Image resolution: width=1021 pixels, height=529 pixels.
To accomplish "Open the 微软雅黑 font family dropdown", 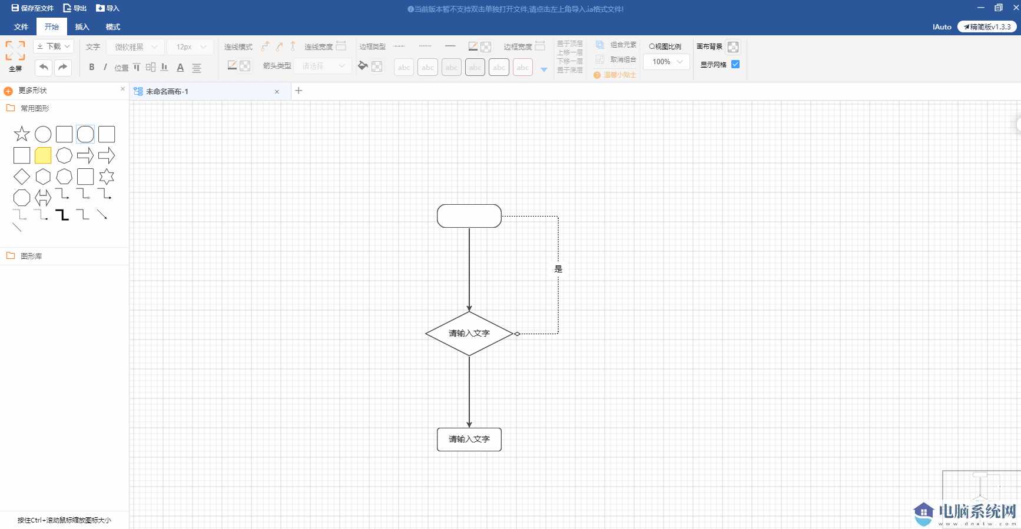I will point(136,46).
